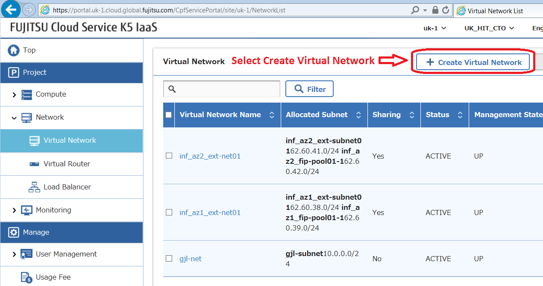Click the Project section header
This screenshot has width=543, height=286.
coord(72,73)
